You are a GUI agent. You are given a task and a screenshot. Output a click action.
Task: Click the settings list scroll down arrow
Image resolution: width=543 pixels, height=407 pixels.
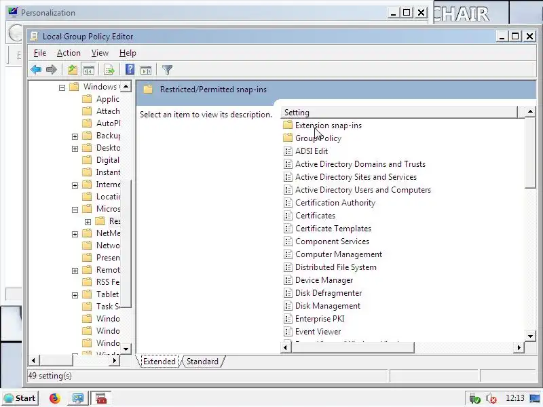pos(530,336)
